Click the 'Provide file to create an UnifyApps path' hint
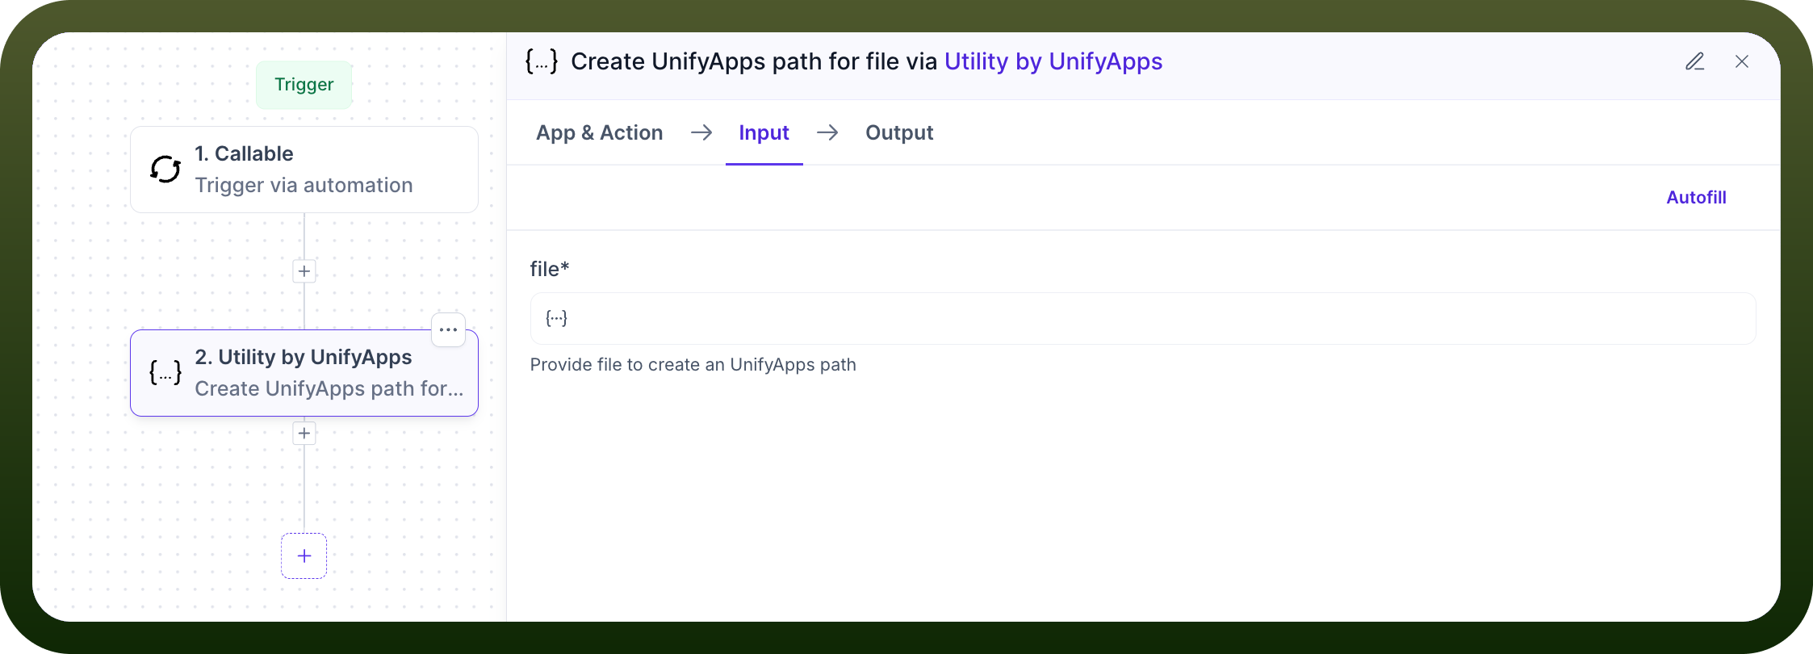 tap(693, 365)
